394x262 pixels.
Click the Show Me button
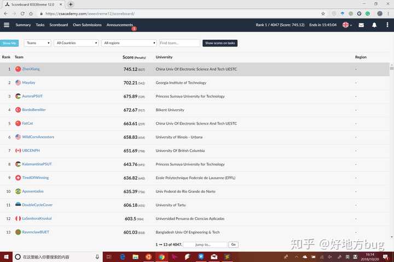(9, 43)
